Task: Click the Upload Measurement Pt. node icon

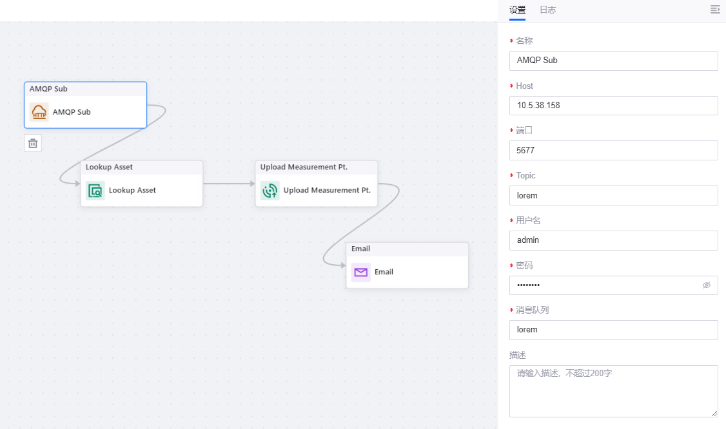Action: pyautogui.click(x=270, y=191)
